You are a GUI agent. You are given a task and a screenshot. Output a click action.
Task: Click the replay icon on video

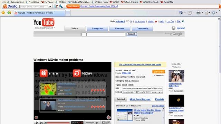(77, 73)
